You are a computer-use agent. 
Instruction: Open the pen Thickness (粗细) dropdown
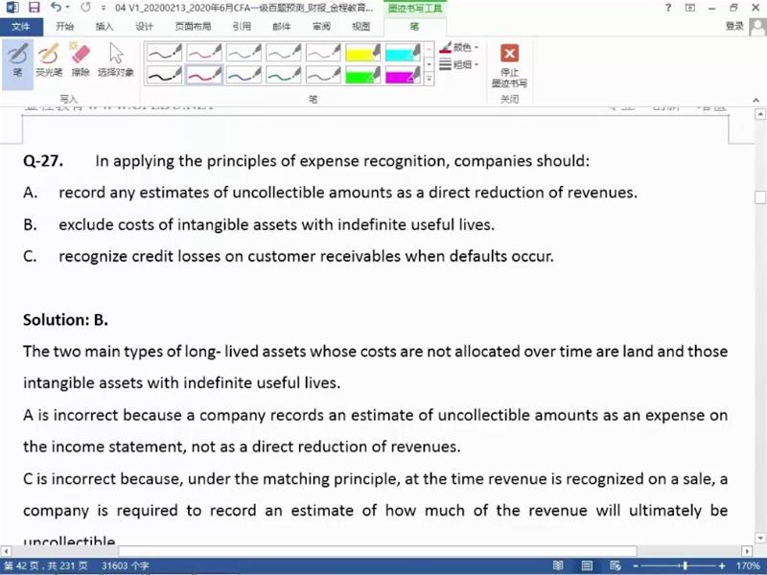pos(461,64)
